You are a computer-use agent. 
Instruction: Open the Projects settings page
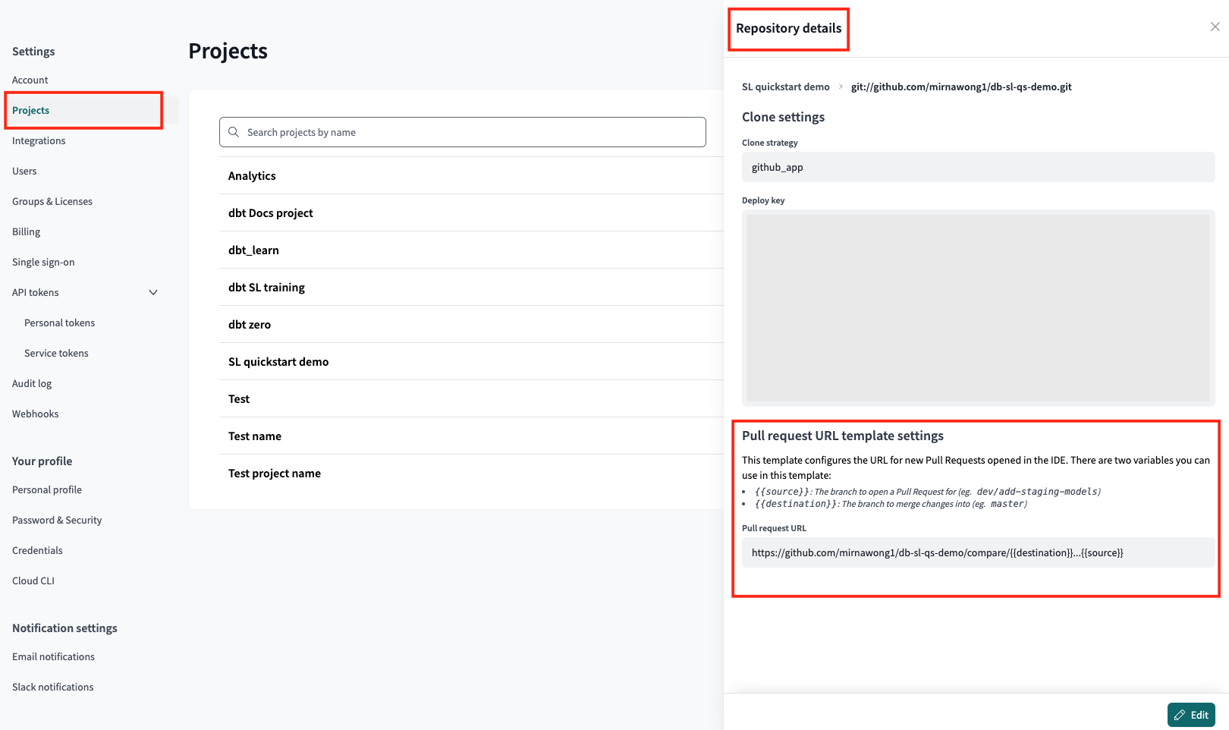30,110
